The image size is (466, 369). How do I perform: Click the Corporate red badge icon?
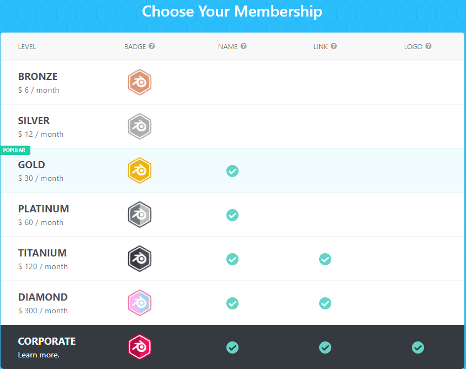point(140,347)
